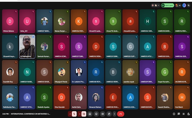Open the three-dot more options menu

click(115, 114)
